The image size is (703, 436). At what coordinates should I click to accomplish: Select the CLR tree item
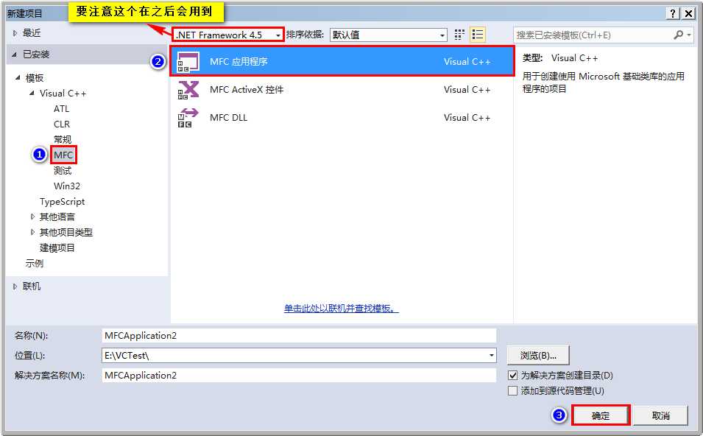click(x=62, y=124)
